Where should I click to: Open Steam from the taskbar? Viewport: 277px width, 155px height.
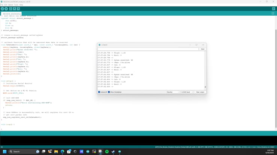tap(113, 152)
